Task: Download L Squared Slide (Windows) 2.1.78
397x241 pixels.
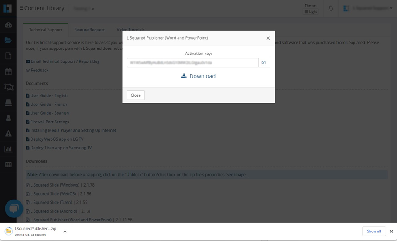Action: coord(62,185)
